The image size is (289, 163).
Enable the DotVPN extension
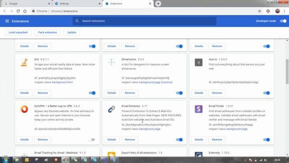click(92, 139)
